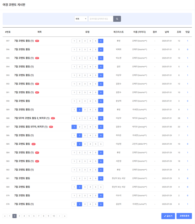195x224 pixels.
Task: Click the magnifier search button
Action: [117, 19]
